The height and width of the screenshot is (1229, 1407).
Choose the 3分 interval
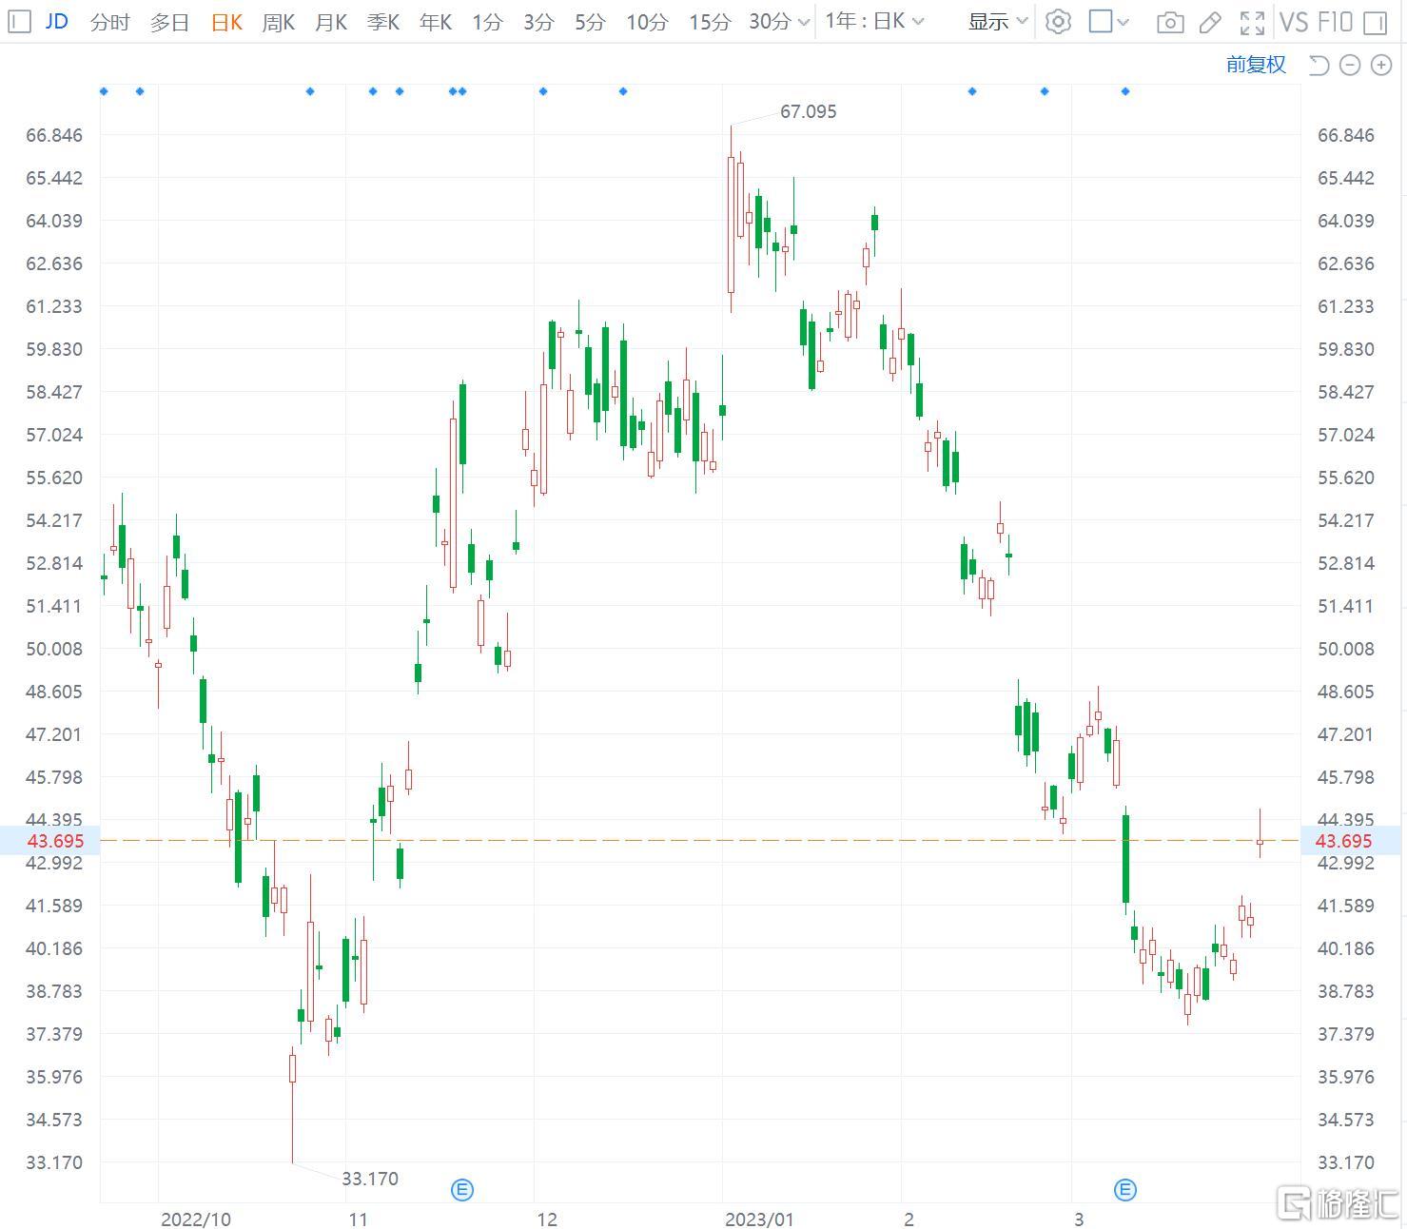pos(538,22)
